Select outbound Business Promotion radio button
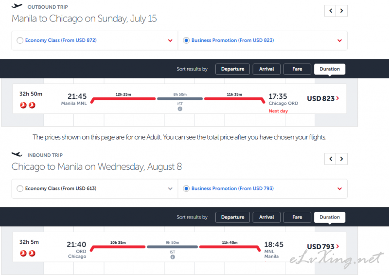389x275 pixels. tap(186, 40)
